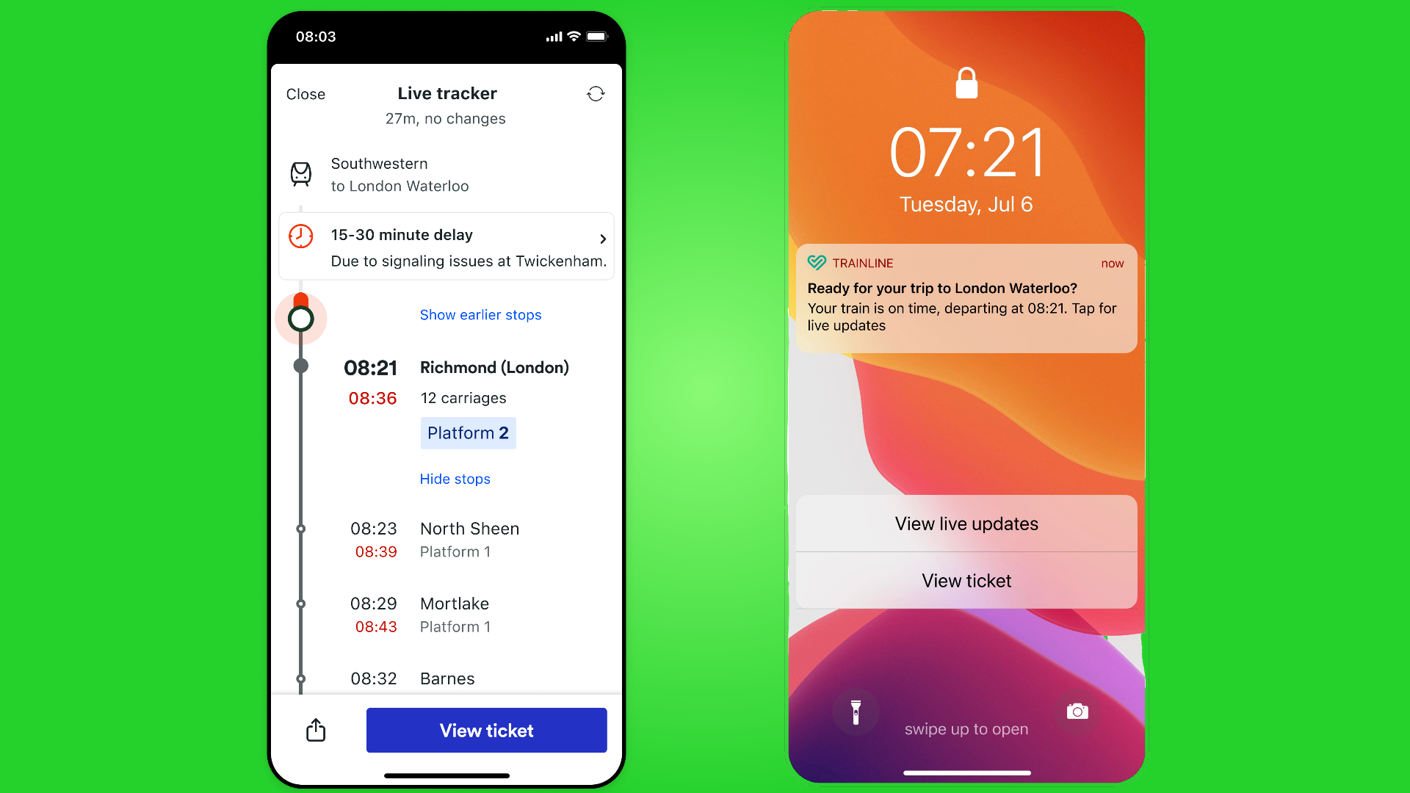The height and width of the screenshot is (793, 1410).
Task: Tap 'View ticket' button at bottom
Action: tap(486, 730)
